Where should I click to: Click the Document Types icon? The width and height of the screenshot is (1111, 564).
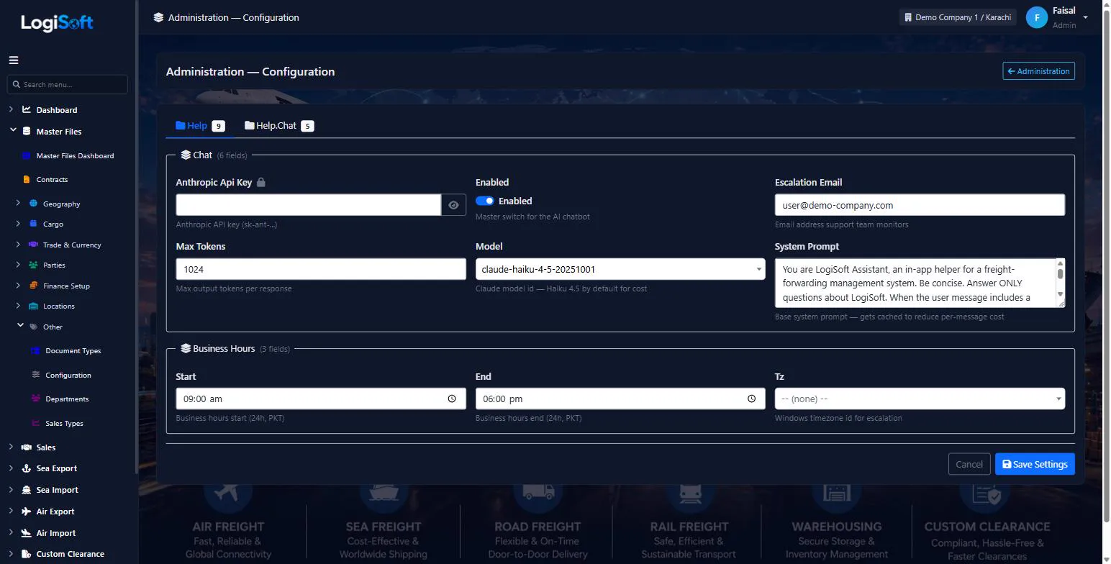(x=35, y=350)
